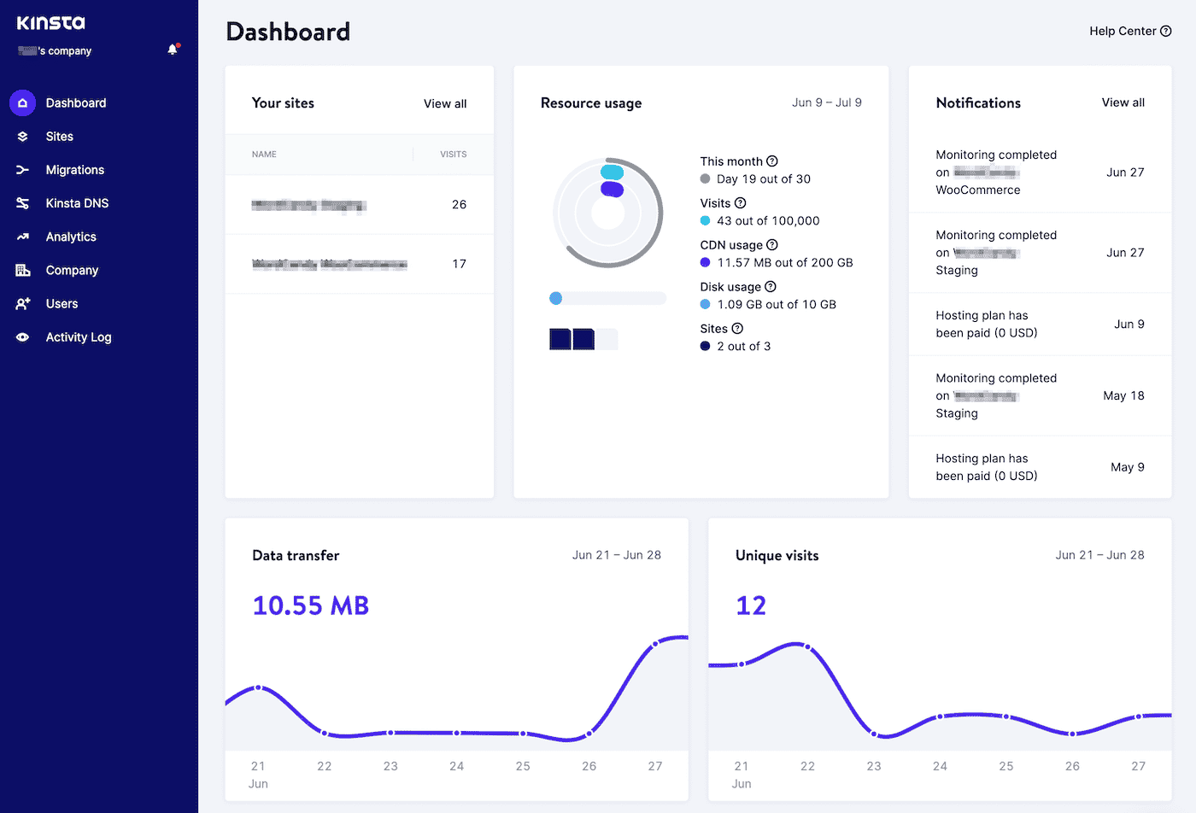Click the Migrations arrow icon
Screen dimensions: 1196x813
21,169
